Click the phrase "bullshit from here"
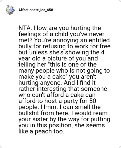The image size is (121, 148). [x=44, y=113]
